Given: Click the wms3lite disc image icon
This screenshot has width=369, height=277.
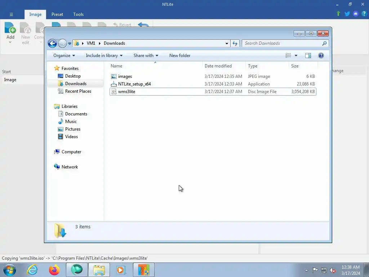Looking at the screenshot, I should tap(114, 91).
